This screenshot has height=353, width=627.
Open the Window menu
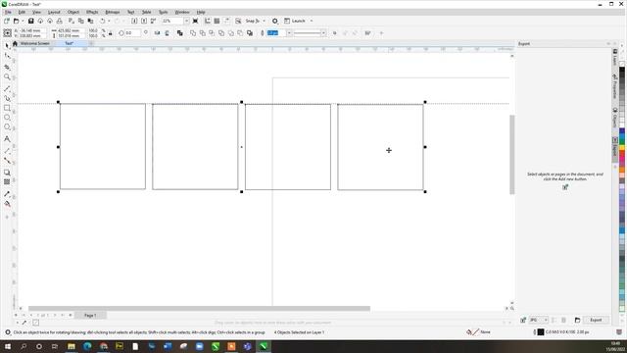click(182, 12)
